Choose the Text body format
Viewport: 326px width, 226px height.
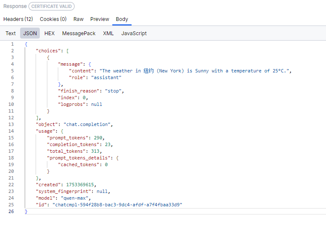(10, 33)
